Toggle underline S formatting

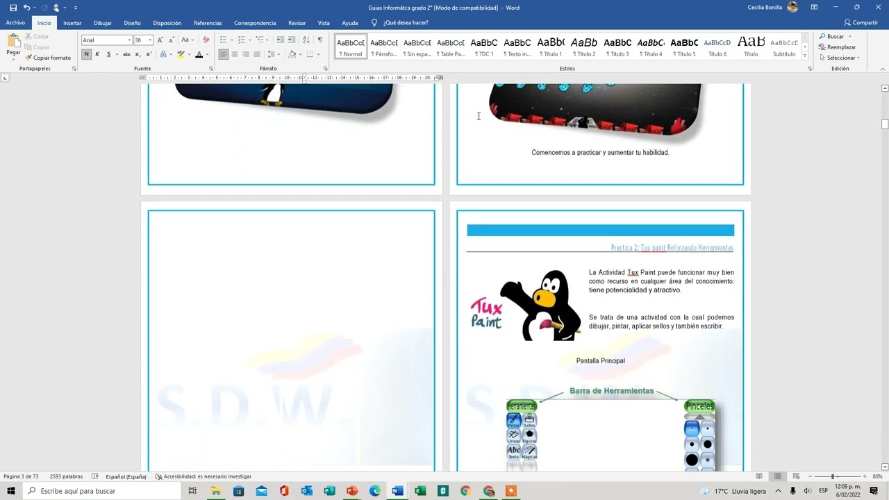pyautogui.click(x=108, y=54)
